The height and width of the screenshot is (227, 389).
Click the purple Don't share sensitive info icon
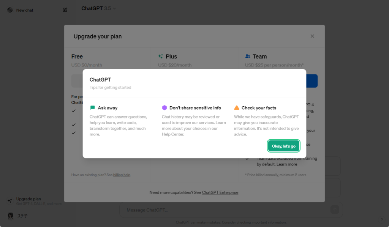pos(164,108)
